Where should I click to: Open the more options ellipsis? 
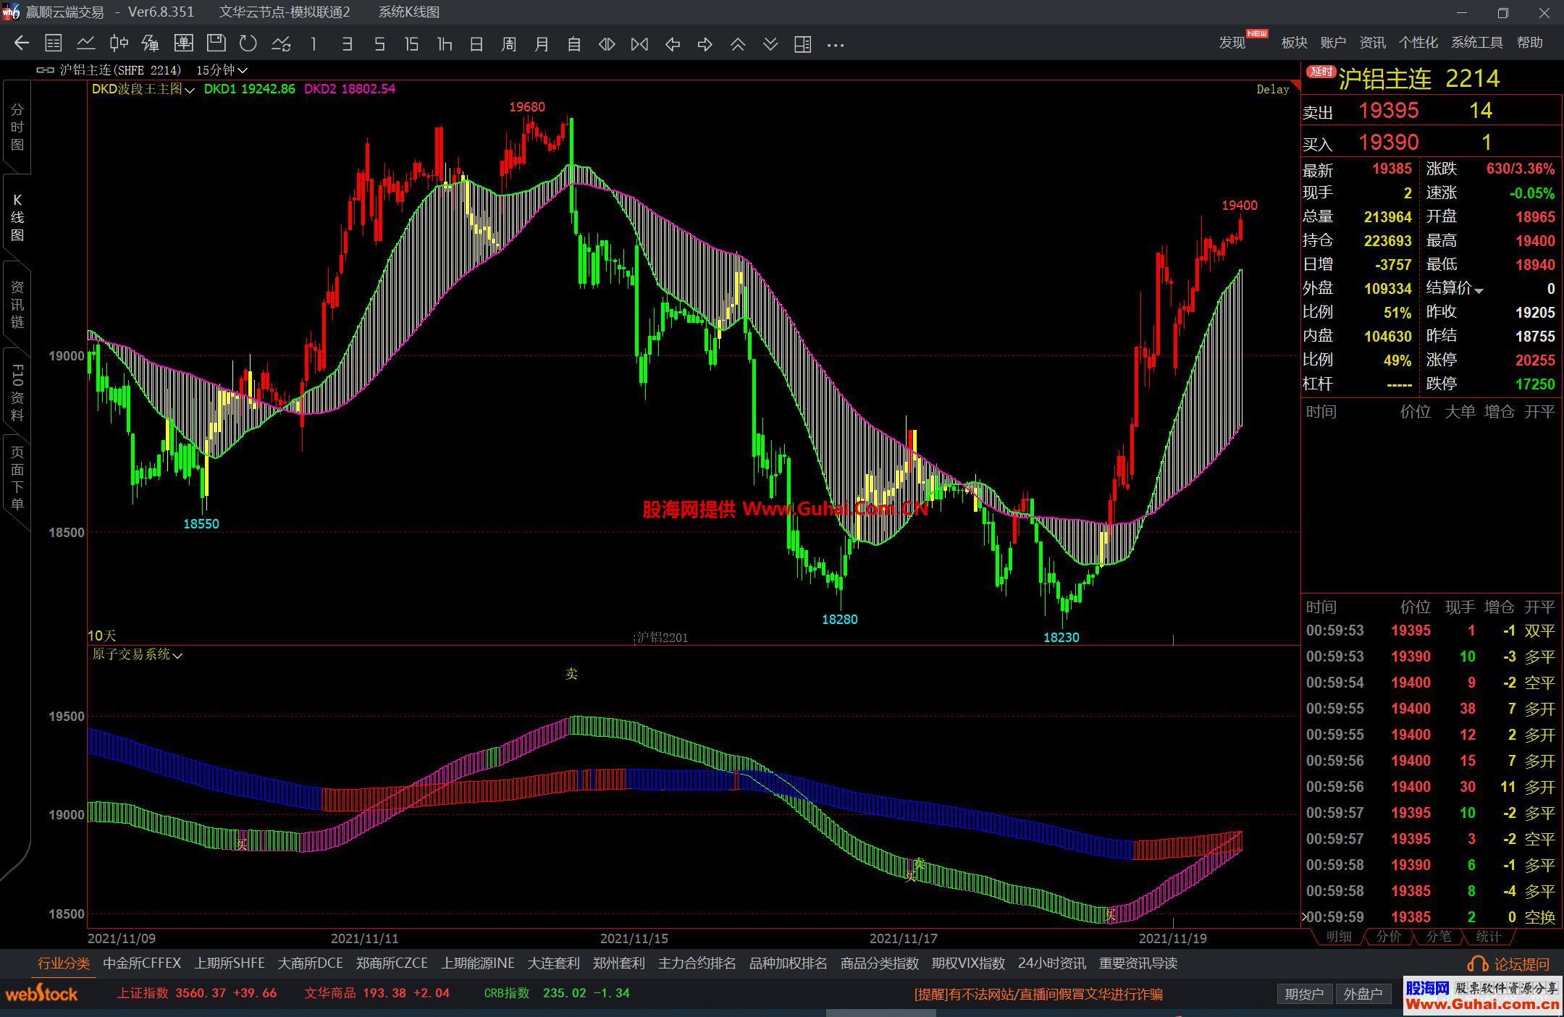pyautogui.click(x=836, y=44)
